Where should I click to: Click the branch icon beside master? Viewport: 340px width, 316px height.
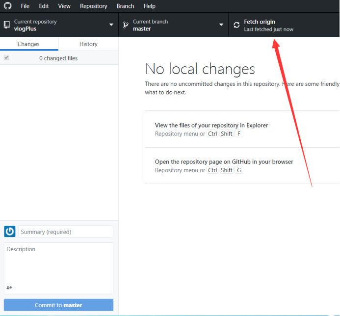pyautogui.click(x=126, y=25)
